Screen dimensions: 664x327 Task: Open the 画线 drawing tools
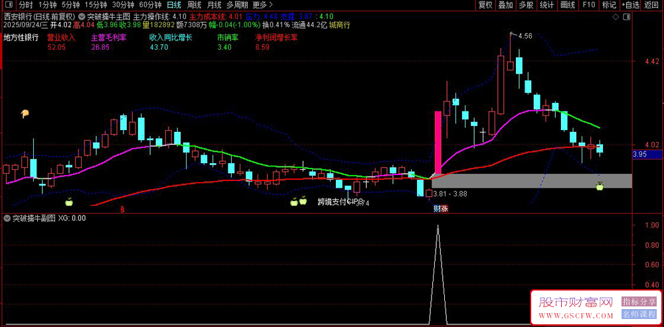tap(567, 5)
